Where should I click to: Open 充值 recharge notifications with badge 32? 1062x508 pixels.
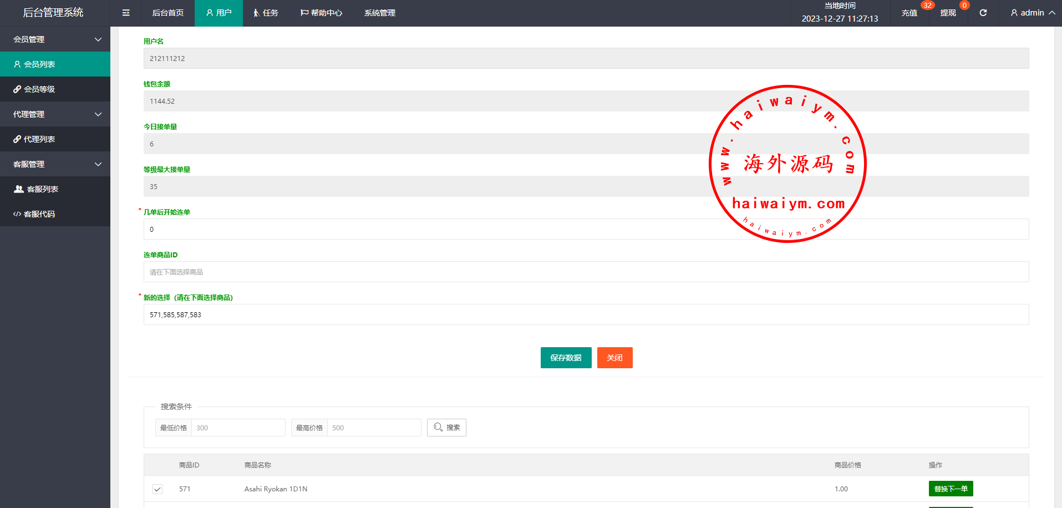[909, 13]
